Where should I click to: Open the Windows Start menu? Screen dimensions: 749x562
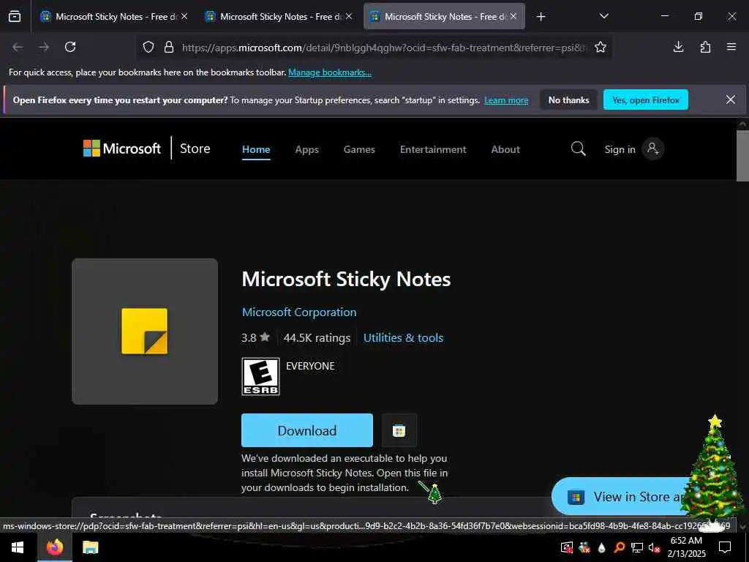pyautogui.click(x=18, y=547)
